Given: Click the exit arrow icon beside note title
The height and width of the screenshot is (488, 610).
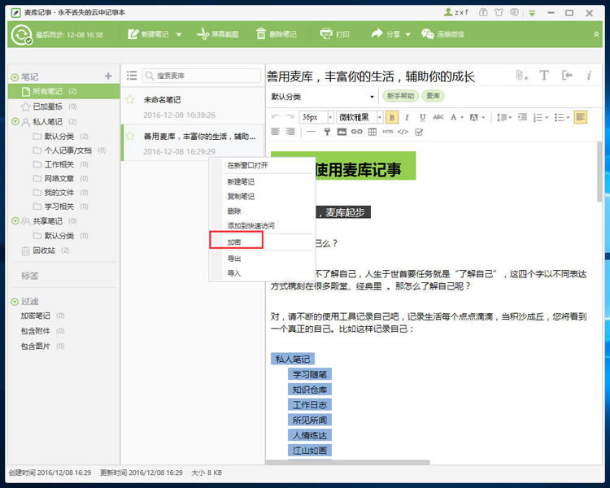Looking at the screenshot, I should pyautogui.click(x=567, y=75).
